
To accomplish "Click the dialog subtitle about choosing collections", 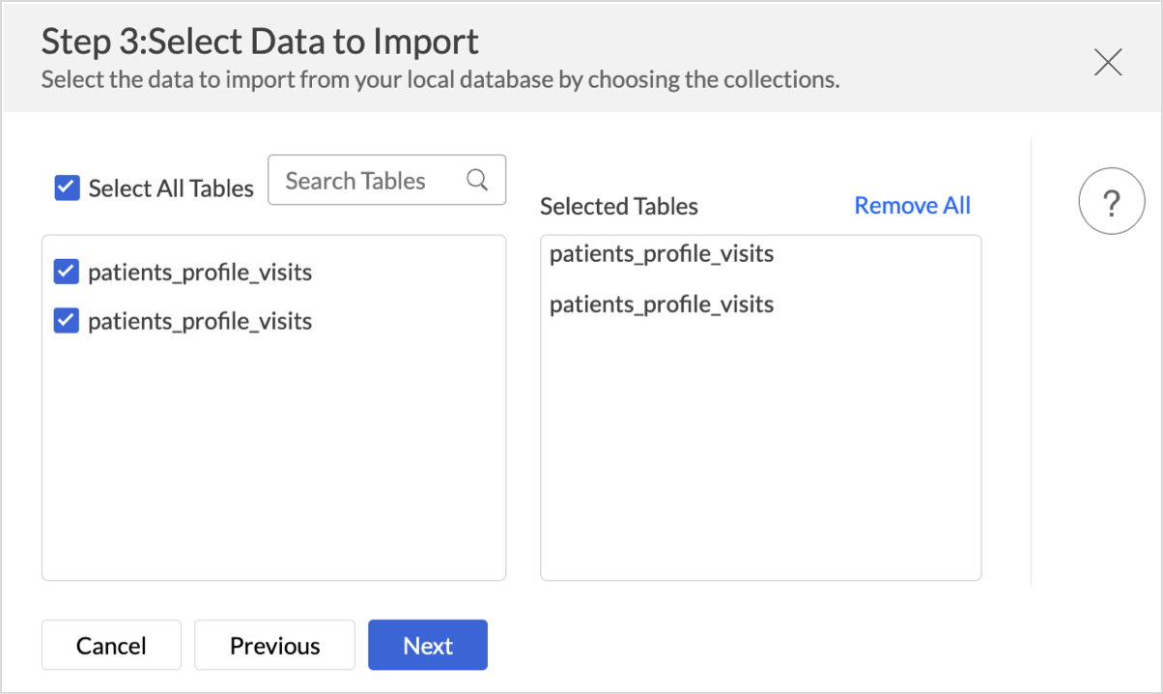I will coord(440,79).
